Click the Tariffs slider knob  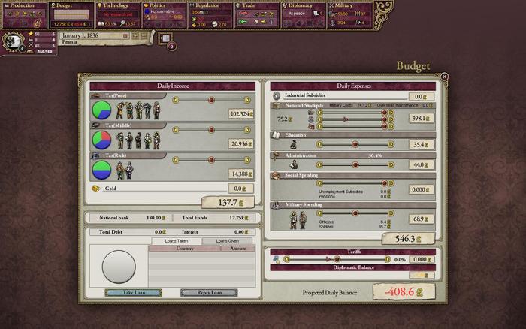(x=337, y=259)
